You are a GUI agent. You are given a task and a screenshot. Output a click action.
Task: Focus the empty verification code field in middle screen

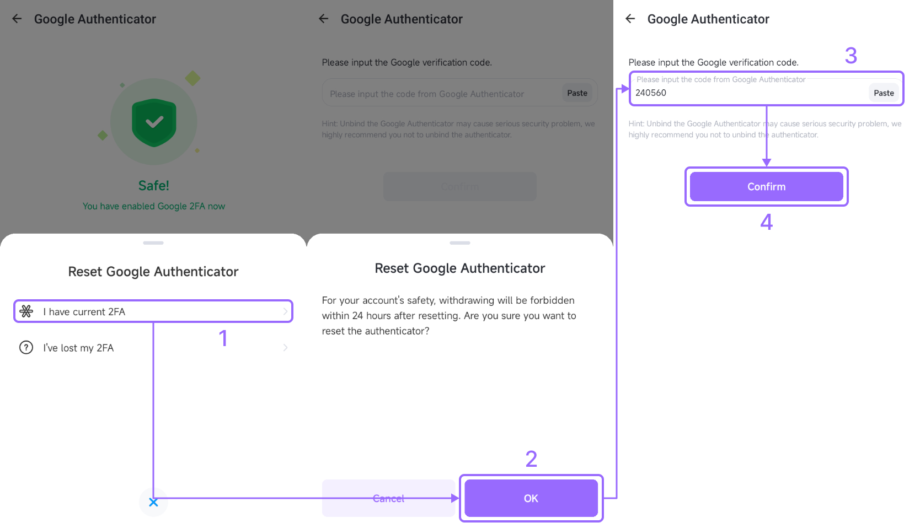(460, 93)
